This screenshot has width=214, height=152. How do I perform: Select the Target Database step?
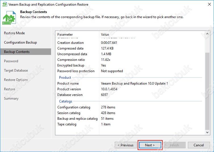16,70
